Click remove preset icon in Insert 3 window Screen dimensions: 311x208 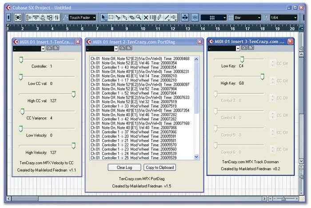pyautogui.click(x=251, y=48)
